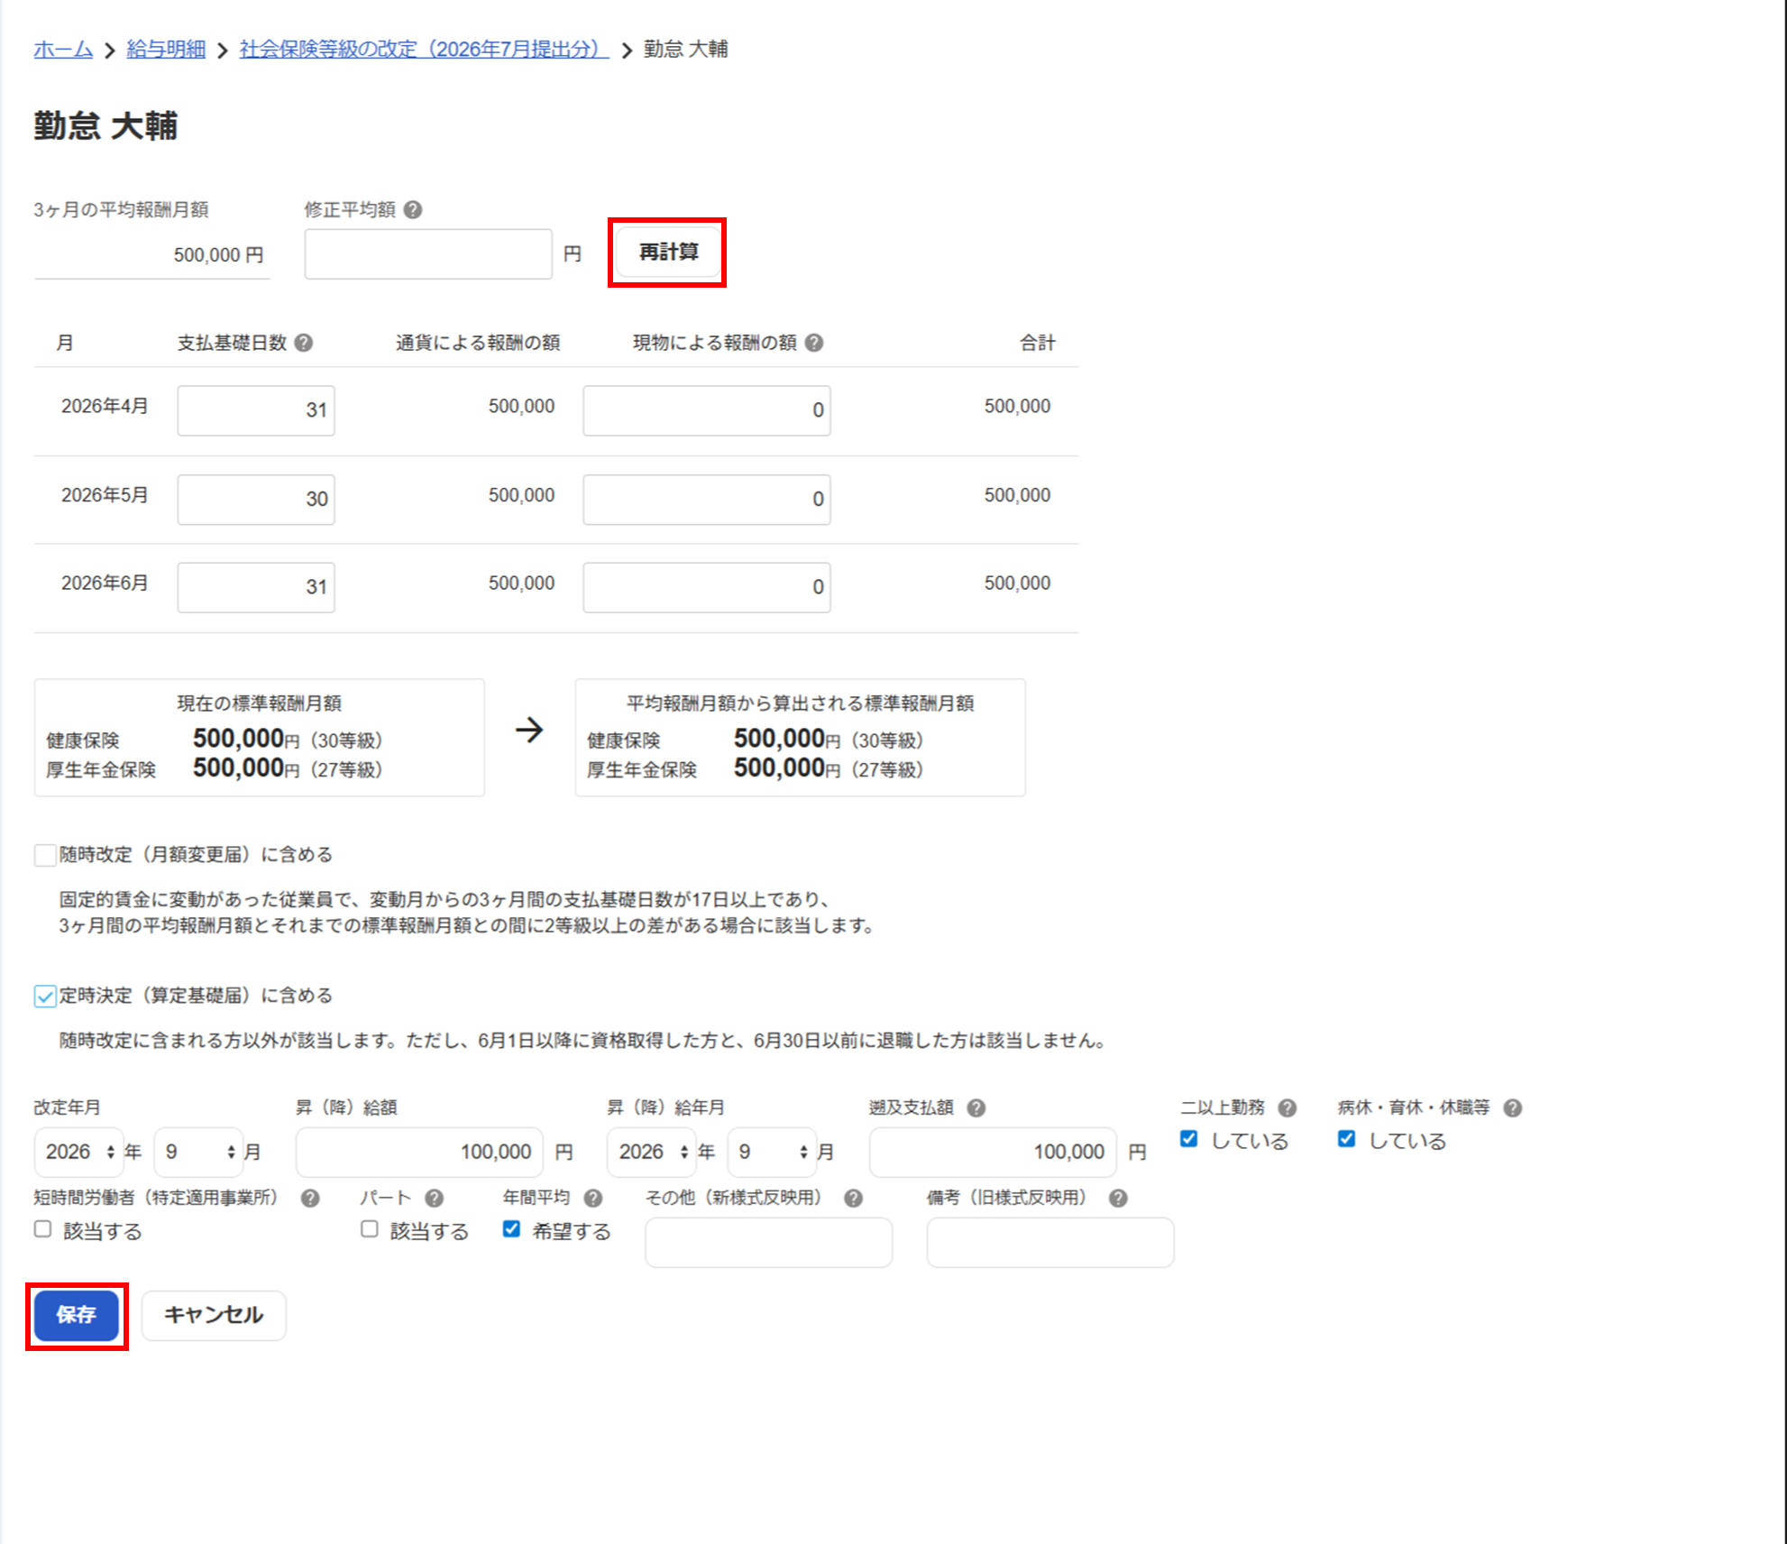
Task: Click help icon beside 年間平均
Action: (592, 1198)
